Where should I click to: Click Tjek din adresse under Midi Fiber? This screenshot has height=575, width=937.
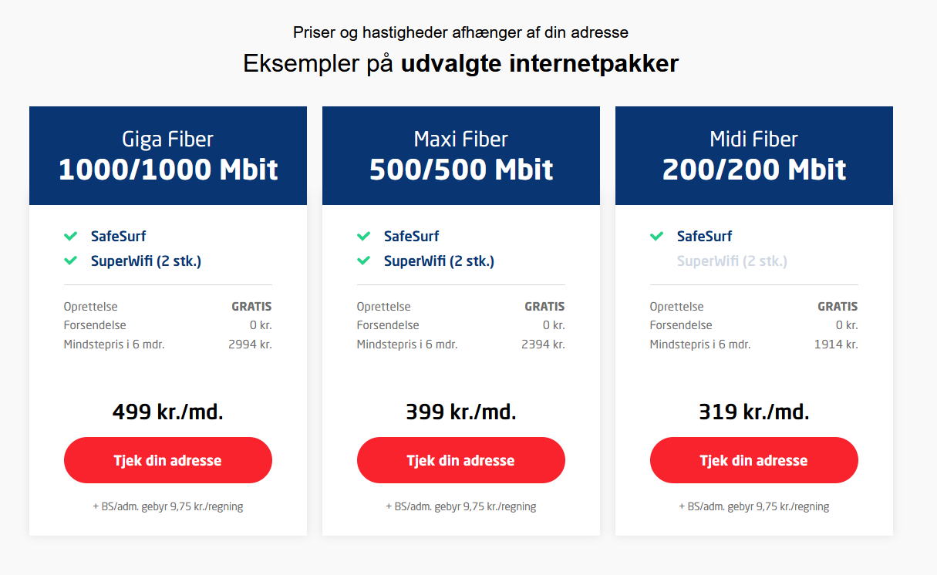(x=753, y=460)
